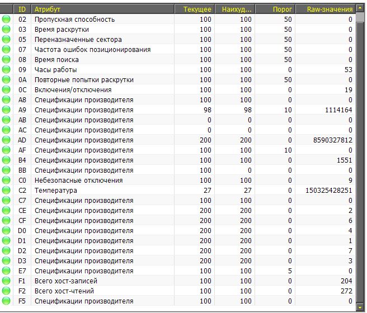The height and width of the screenshot is (313, 367).
Task: Select the Часы работы attribute
Action: (x=55, y=70)
